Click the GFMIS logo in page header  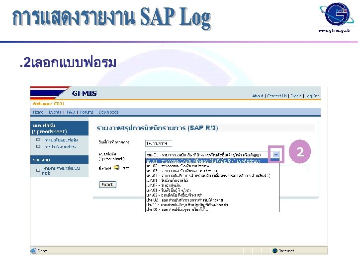point(84,93)
